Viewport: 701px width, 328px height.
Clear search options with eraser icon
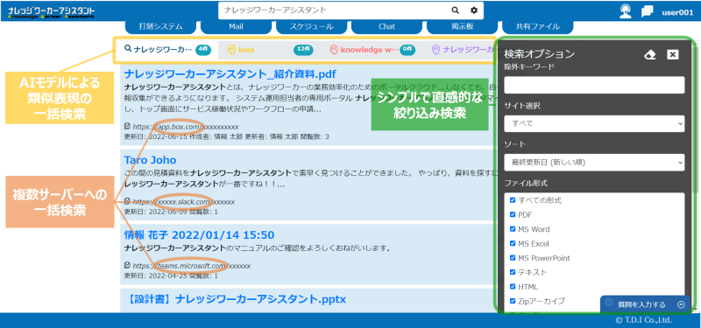pos(649,55)
